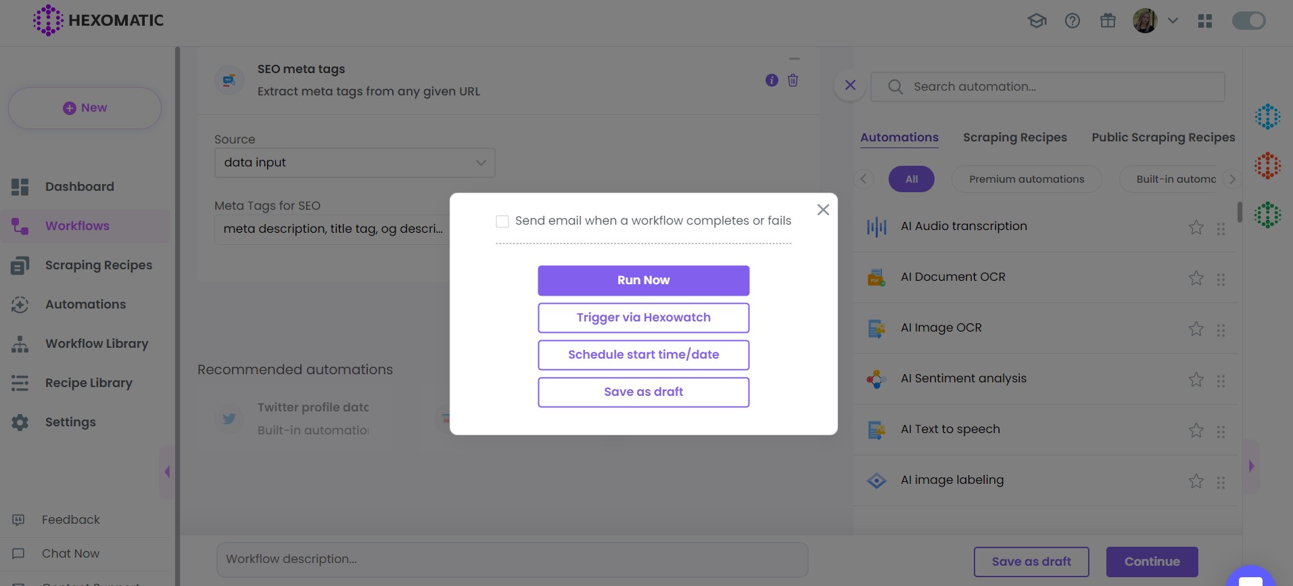Enable email notification checkbox for workflow completion
The height and width of the screenshot is (586, 1293).
click(502, 221)
